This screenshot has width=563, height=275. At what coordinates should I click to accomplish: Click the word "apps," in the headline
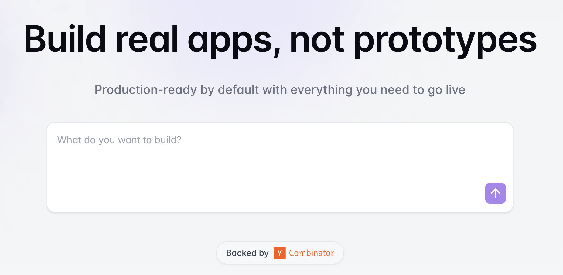point(234,39)
